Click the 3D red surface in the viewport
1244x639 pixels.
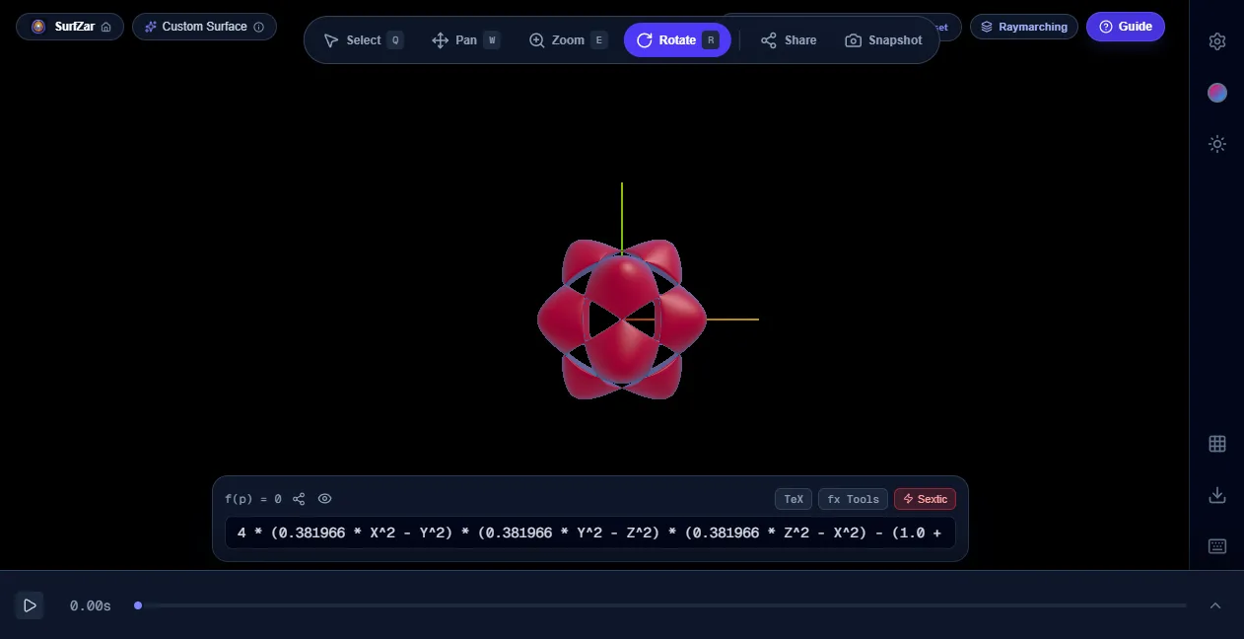(x=622, y=319)
